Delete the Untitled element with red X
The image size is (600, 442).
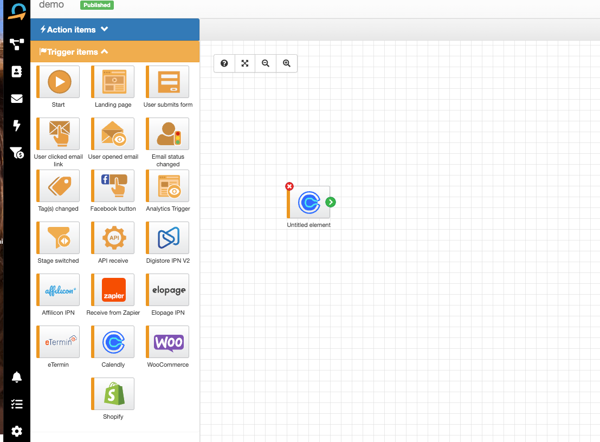pyautogui.click(x=289, y=186)
